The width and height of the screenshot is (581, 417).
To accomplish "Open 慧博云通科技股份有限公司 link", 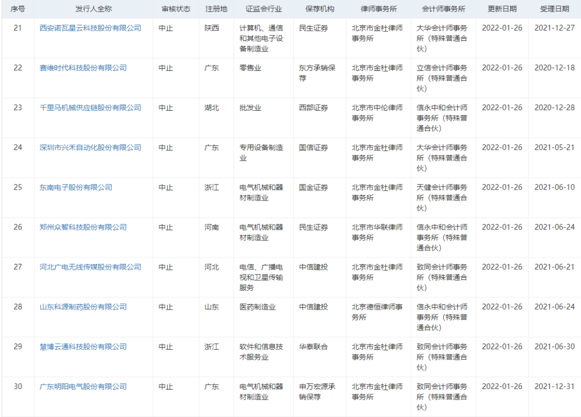I will point(83,347).
